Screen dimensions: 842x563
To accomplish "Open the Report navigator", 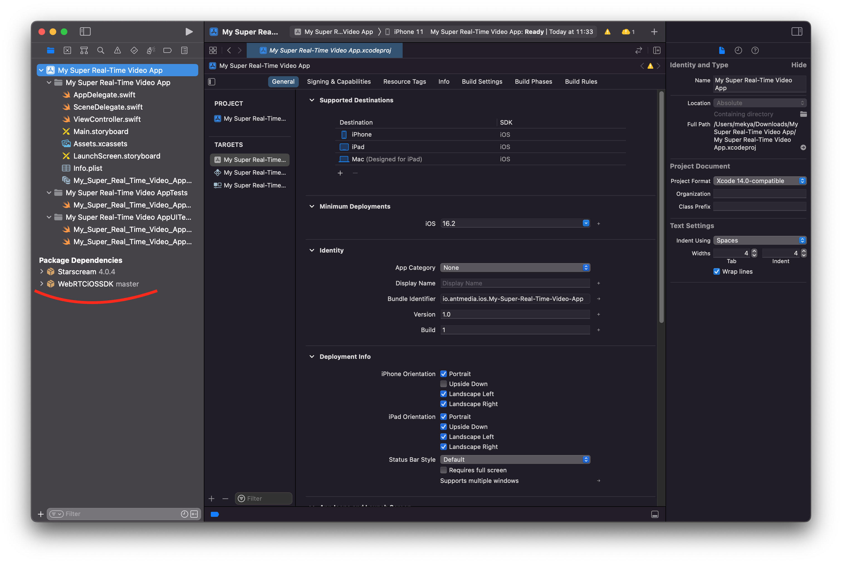I will click(184, 50).
